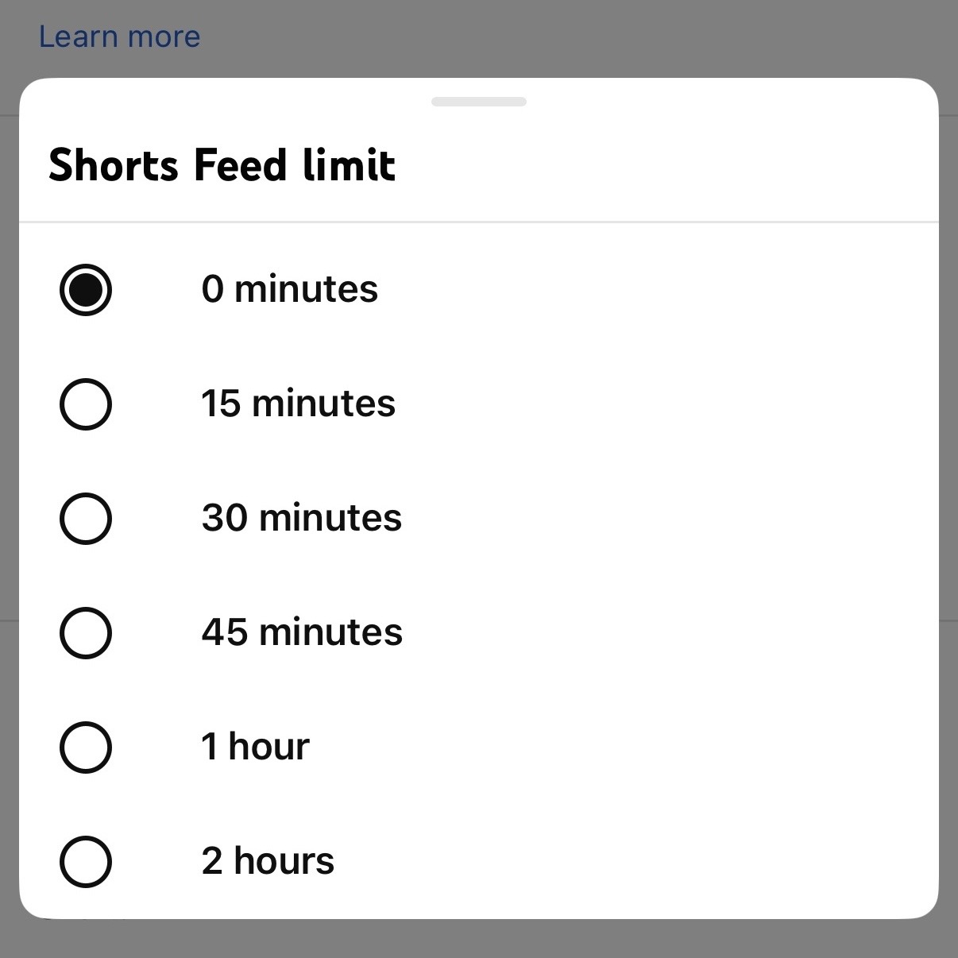Click the 'Shorts Feed limit' heading
958x958 pixels.
pyautogui.click(x=222, y=165)
